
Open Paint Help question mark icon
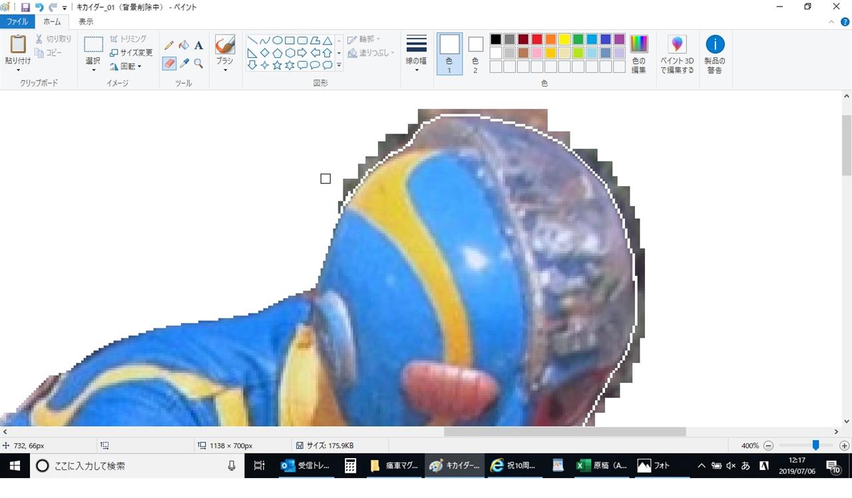[844, 22]
